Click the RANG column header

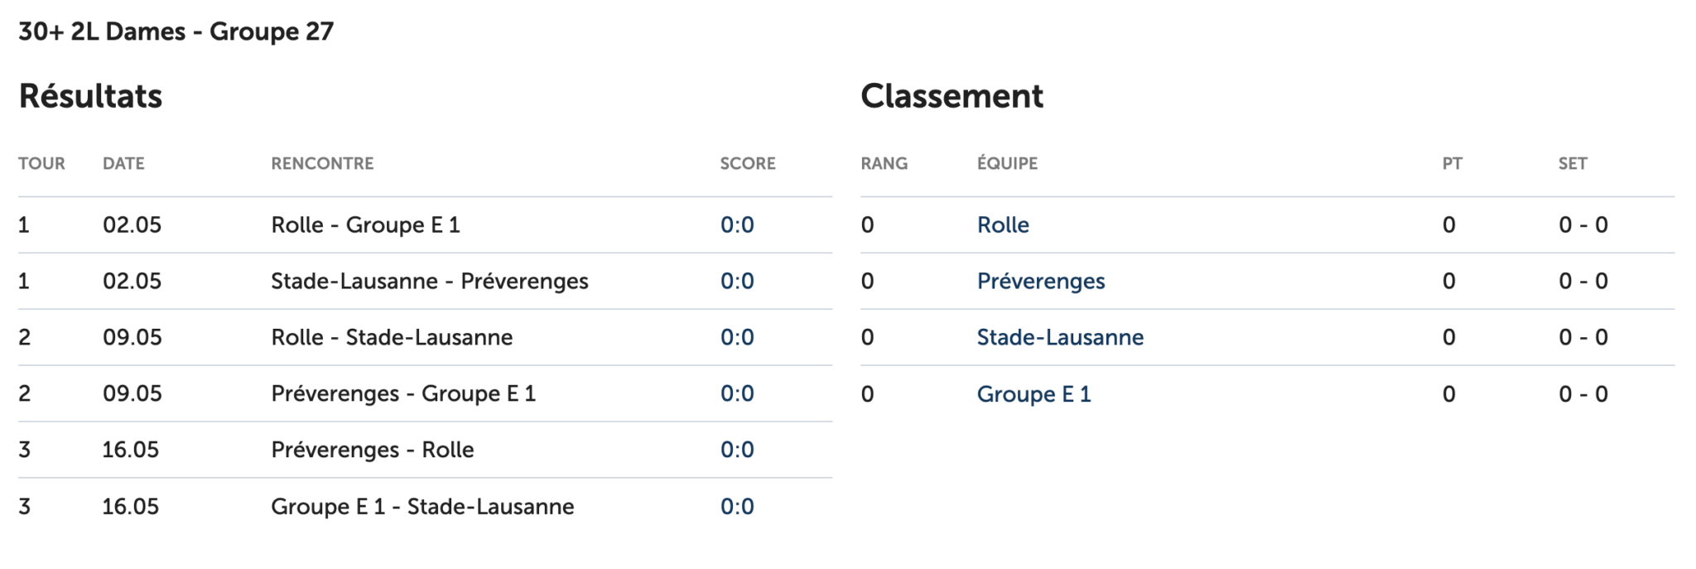[x=884, y=164]
